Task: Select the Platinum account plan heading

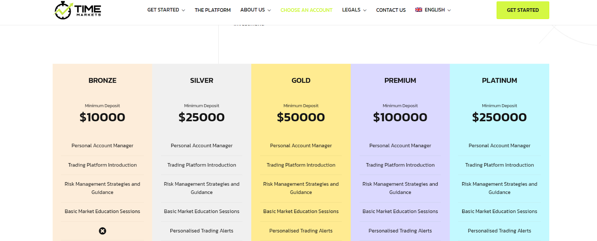Action: pos(500,80)
